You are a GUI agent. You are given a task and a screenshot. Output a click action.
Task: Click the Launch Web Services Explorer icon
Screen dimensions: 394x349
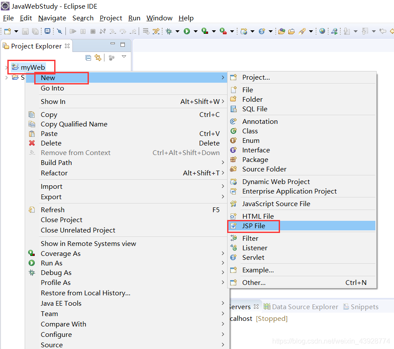point(334,31)
